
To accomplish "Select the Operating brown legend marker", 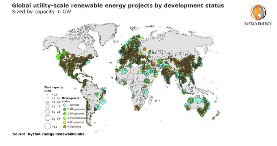I will [x=64, y=126].
